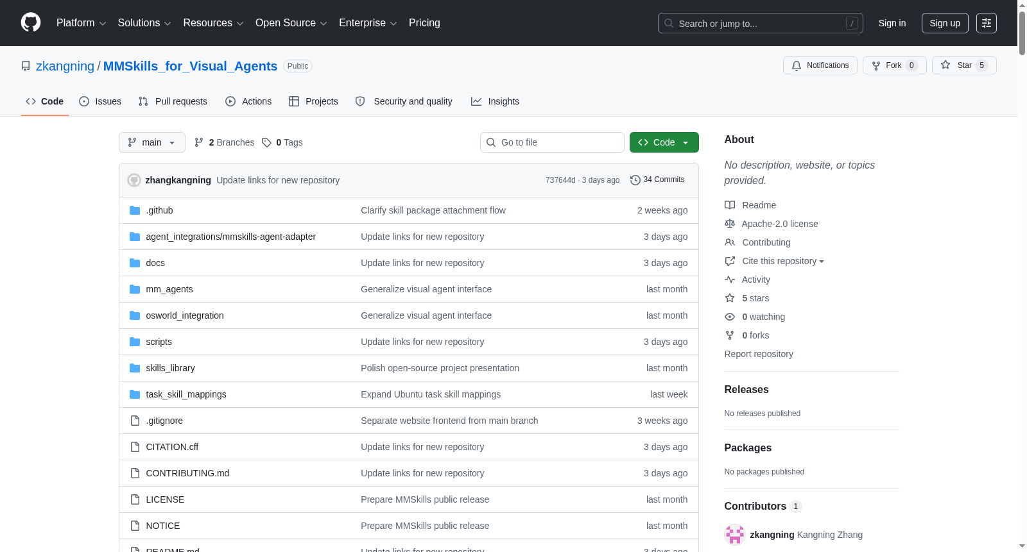Click the scripts folder icon
The height and width of the screenshot is (552, 1027).
[x=135, y=342]
